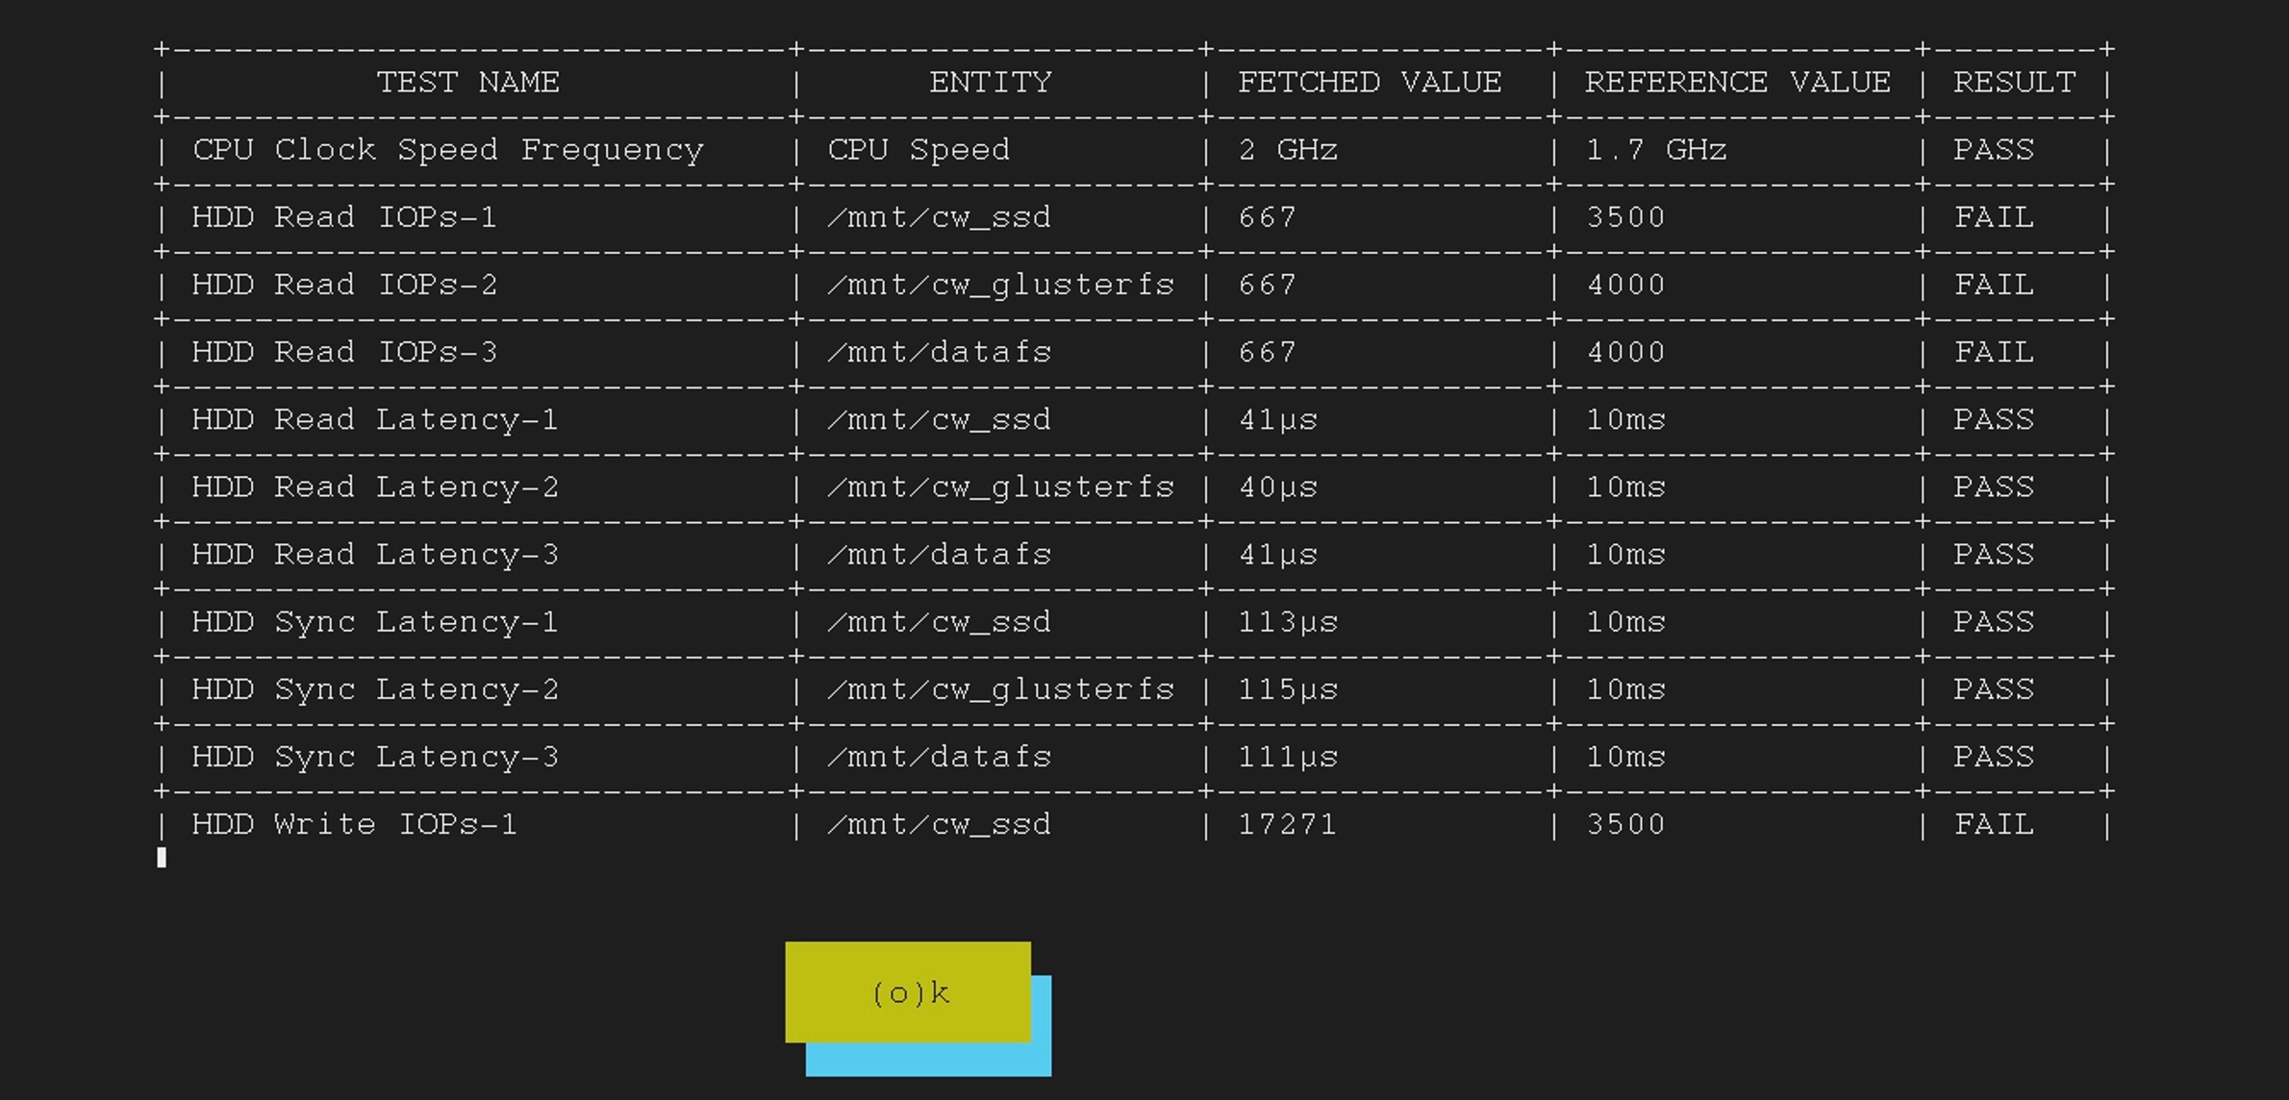Click the REFERENCE VALUE column header
Viewport: 2289px width, 1100px height.
click(x=1737, y=83)
